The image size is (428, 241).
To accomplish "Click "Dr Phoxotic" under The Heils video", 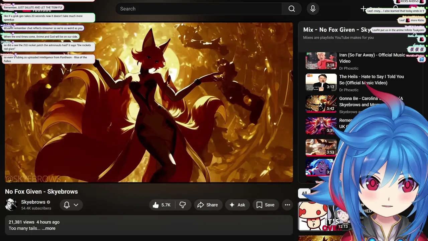I will [x=349, y=90].
